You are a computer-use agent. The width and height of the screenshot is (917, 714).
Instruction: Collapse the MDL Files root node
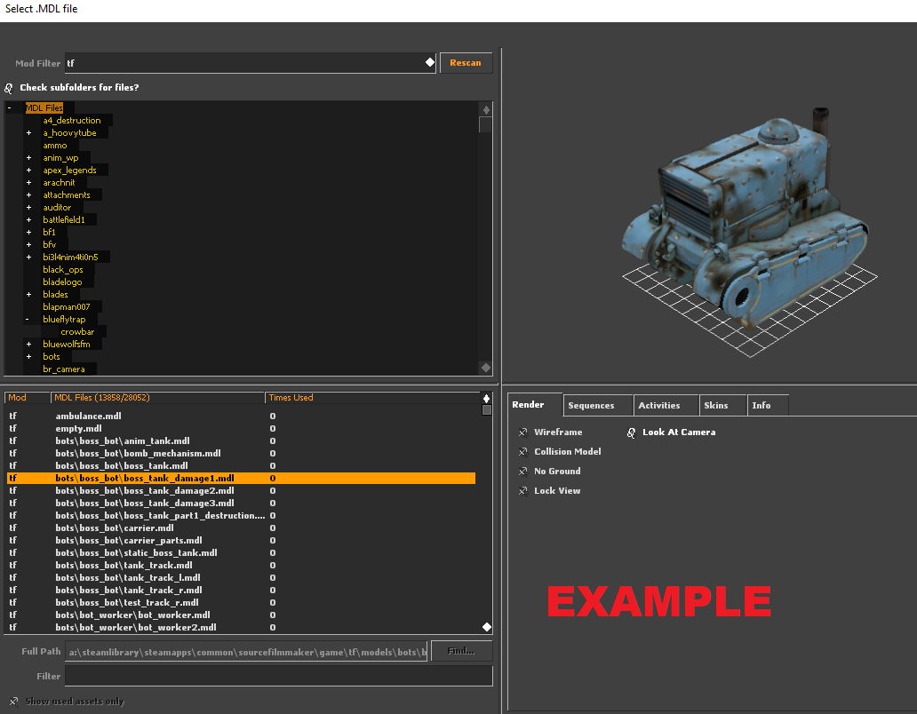(x=10, y=108)
